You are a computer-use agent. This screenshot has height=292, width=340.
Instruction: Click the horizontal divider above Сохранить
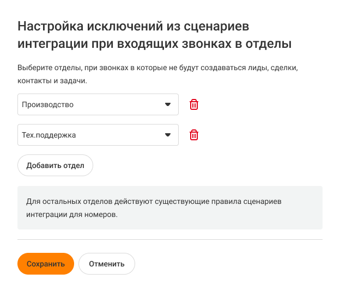pos(170,239)
